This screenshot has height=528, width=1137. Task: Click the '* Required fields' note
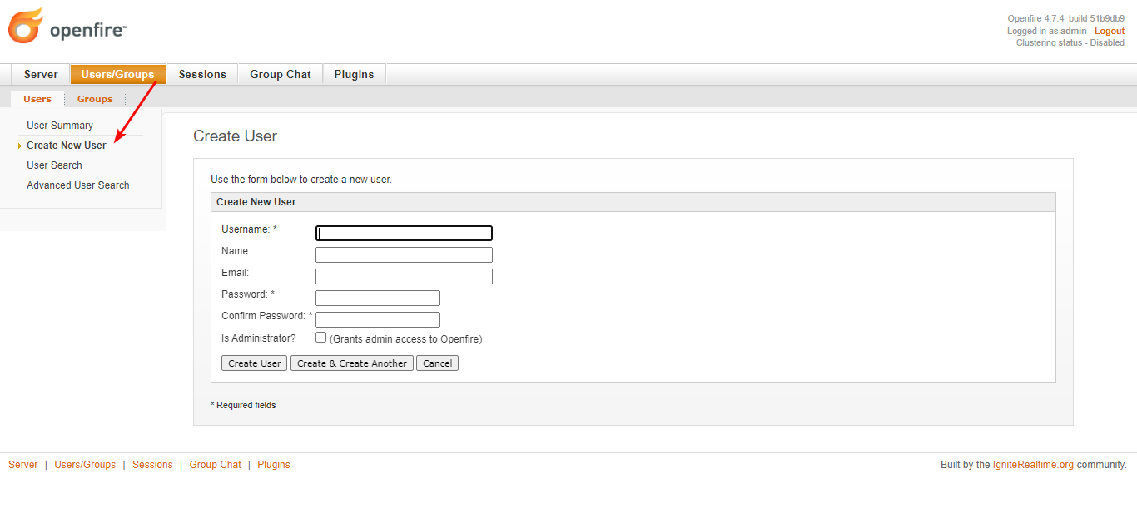pos(243,406)
